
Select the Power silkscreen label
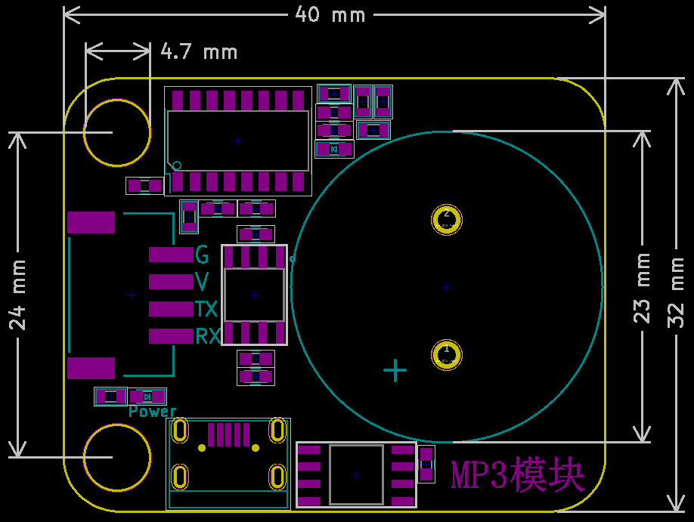pyautogui.click(x=152, y=412)
